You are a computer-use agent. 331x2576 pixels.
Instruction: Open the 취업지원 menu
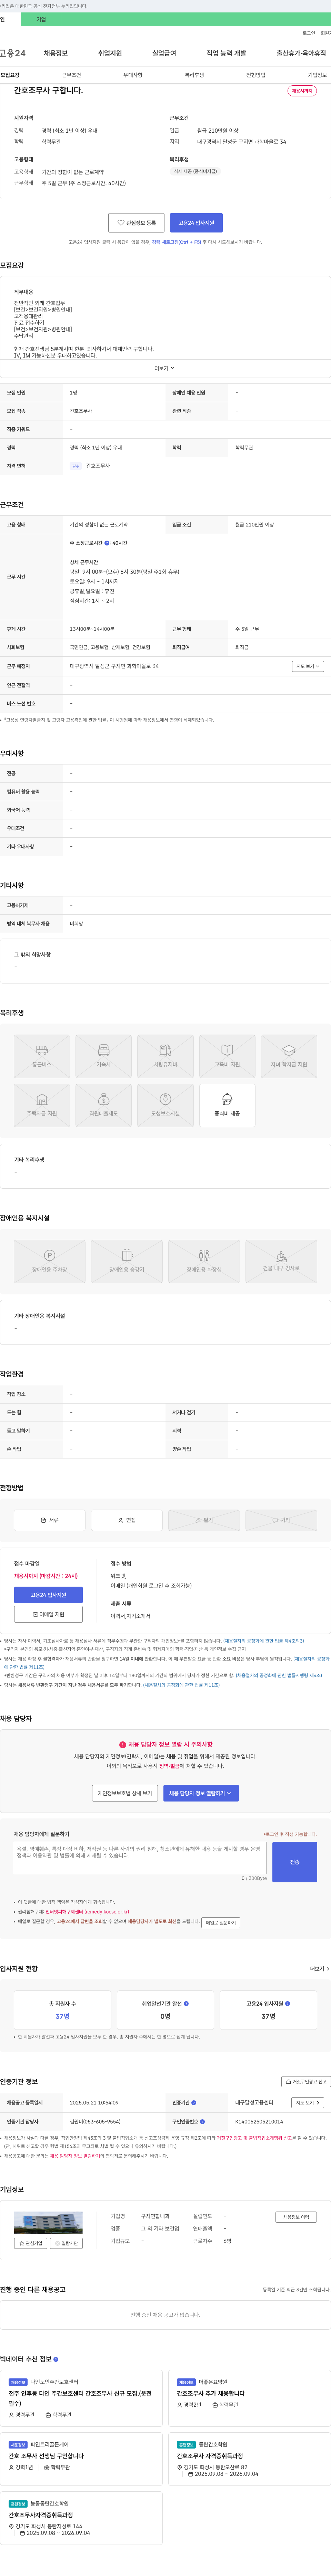[110, 53]
